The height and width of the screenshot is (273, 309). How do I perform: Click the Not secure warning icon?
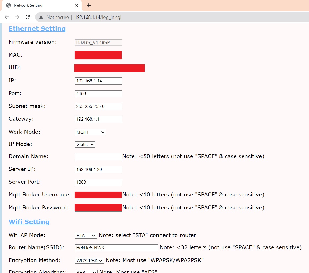(41, 17)
